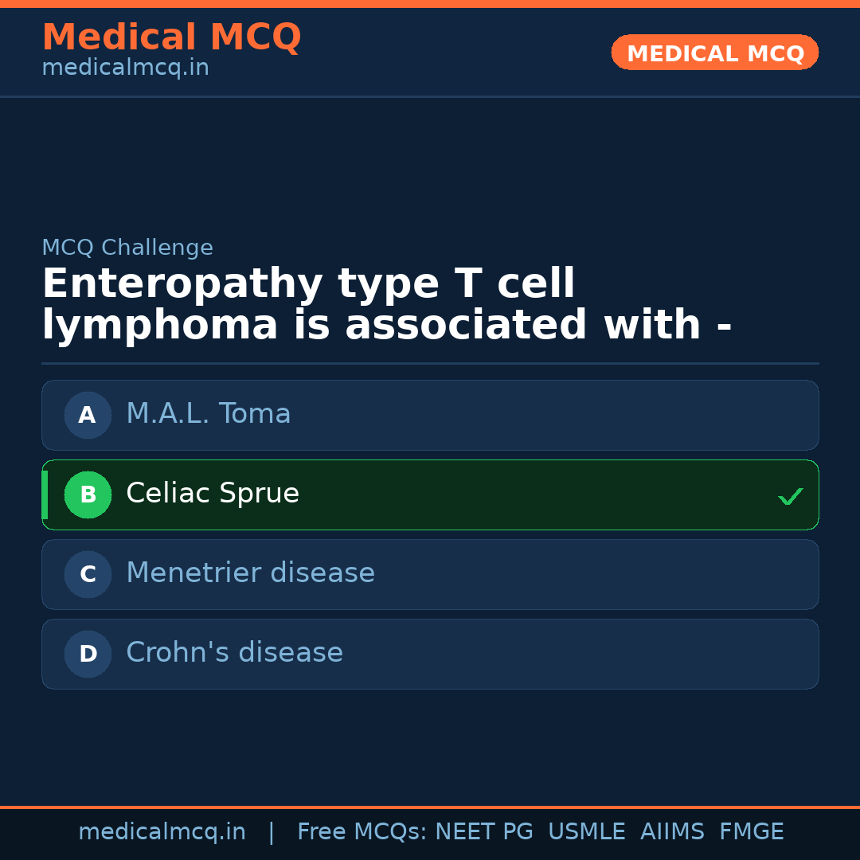Click the green B circle icon
860x860 pixels.
pyautogui.click(x=88, y=494)
